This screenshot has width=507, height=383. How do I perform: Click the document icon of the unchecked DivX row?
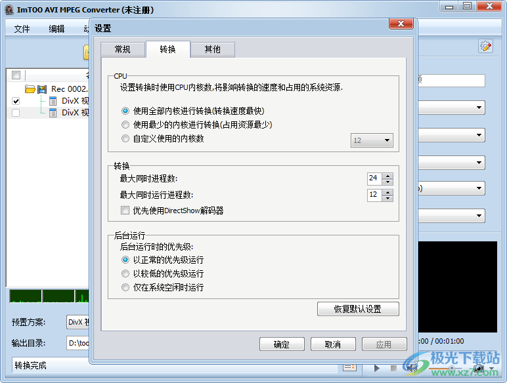(x=53, y=113)
